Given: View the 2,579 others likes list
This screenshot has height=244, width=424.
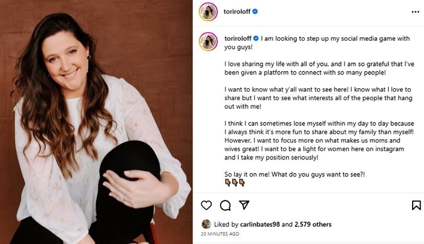Looking at the screenshot, I should tap(313, 225).
